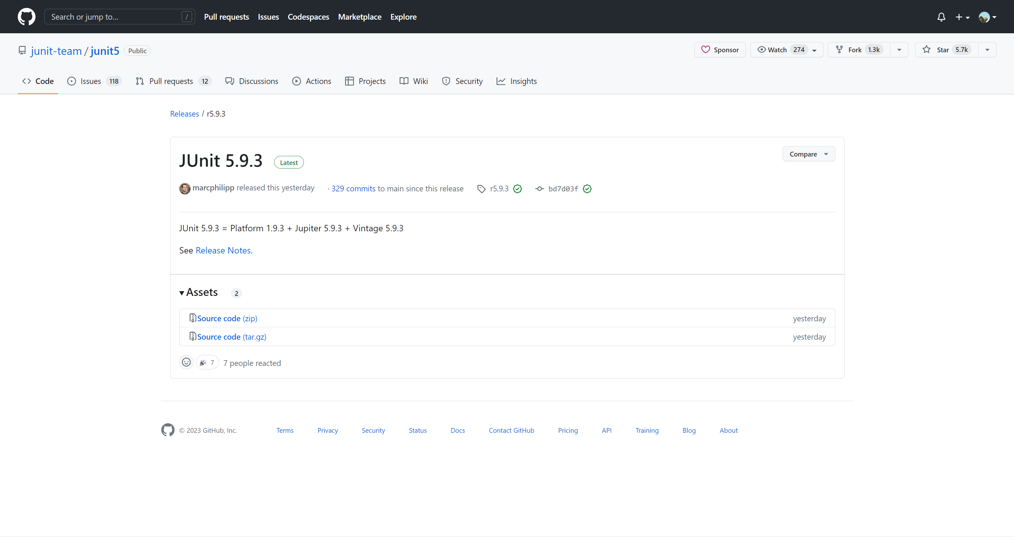This screenshot has width=1014, height=537.
Task: Toggle Watch on this repository
Action: pos(786,50)
